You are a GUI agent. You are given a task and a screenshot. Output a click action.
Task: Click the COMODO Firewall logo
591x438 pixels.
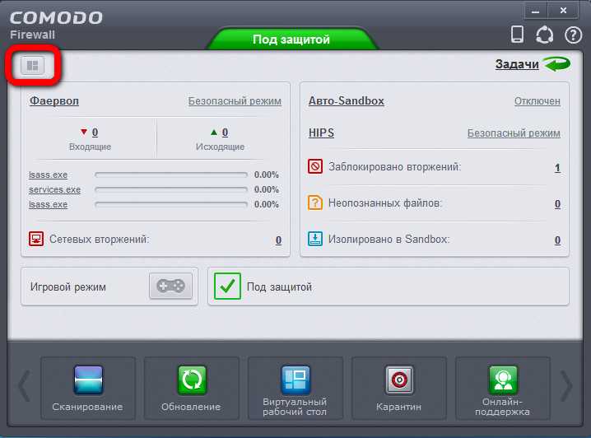point(56,25)
